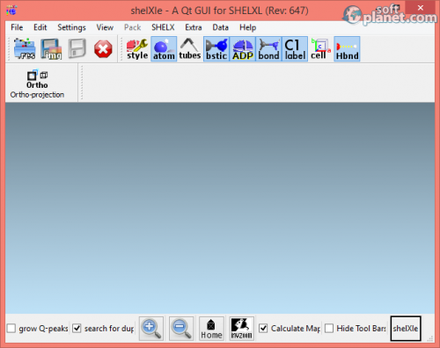
Task: Click the window resize grip corner
Action: click(x=430, y=338)
